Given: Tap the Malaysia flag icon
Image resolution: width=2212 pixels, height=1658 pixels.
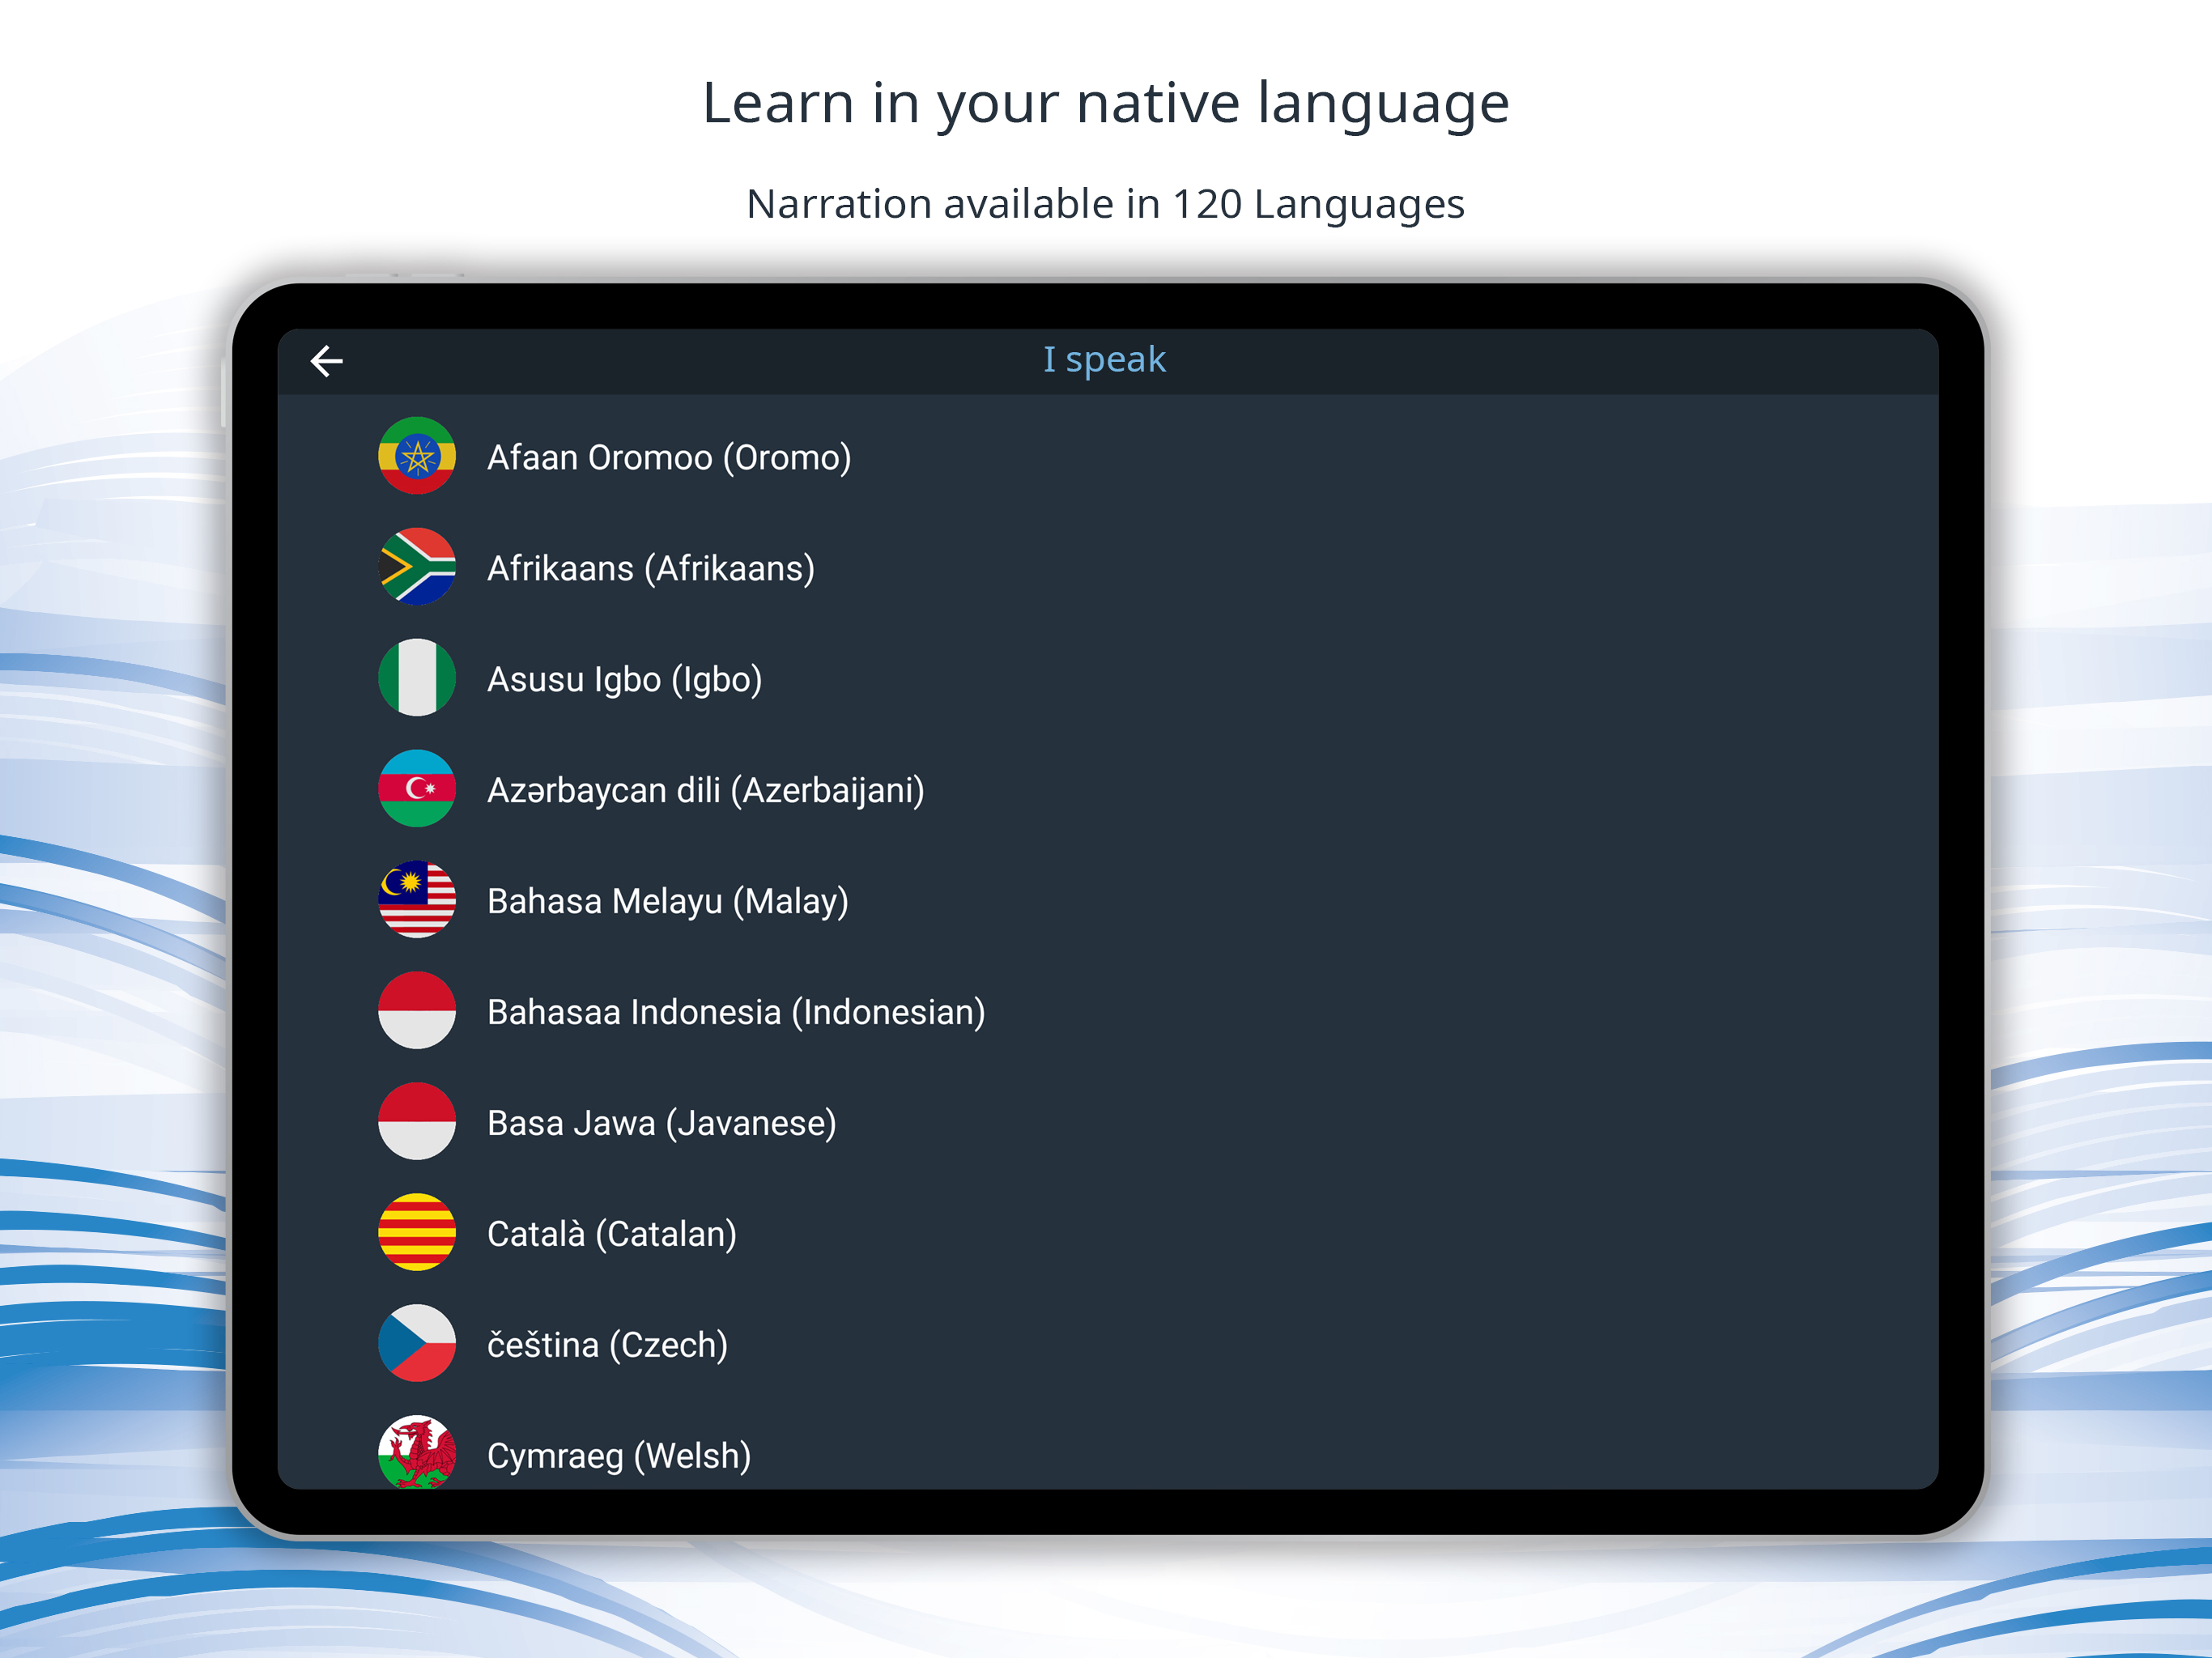Looking at the screenshot, I should [417, 900].
